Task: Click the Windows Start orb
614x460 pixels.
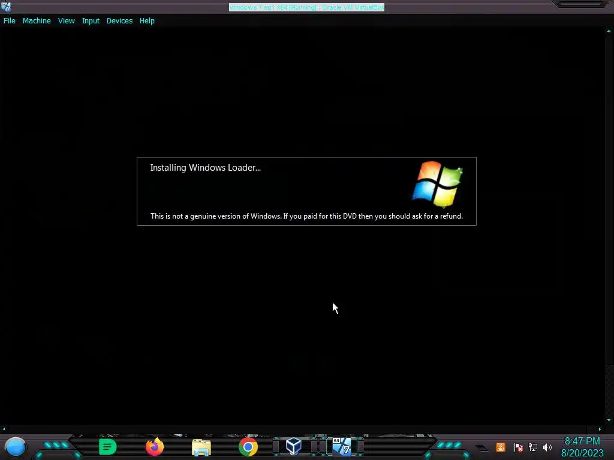Action: click(15, 447)
